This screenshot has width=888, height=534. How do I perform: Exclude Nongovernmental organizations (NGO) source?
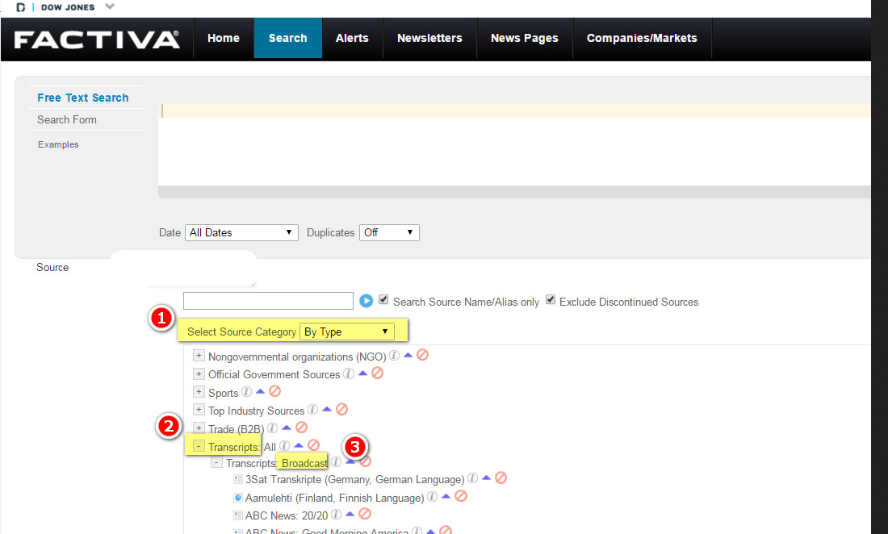(422, 355)
